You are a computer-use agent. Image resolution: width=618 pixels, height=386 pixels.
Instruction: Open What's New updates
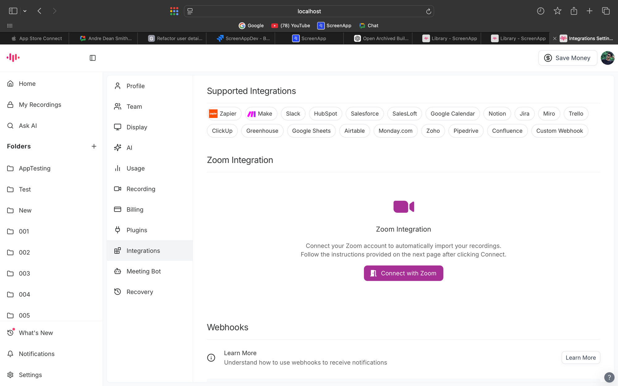pos(36,333)
